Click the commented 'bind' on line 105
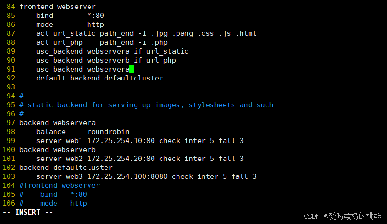Image resolution: width=387 pixels, height=224 pixels. click(x=49, y=194)
